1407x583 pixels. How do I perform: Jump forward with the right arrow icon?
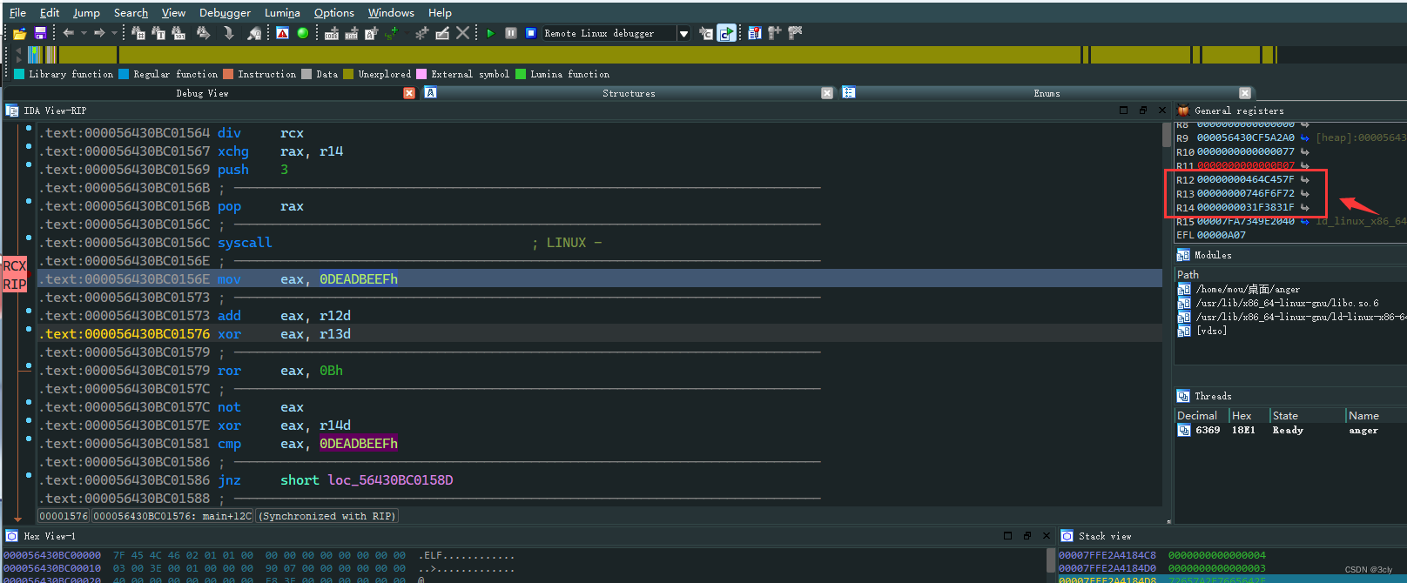point(99,33)
